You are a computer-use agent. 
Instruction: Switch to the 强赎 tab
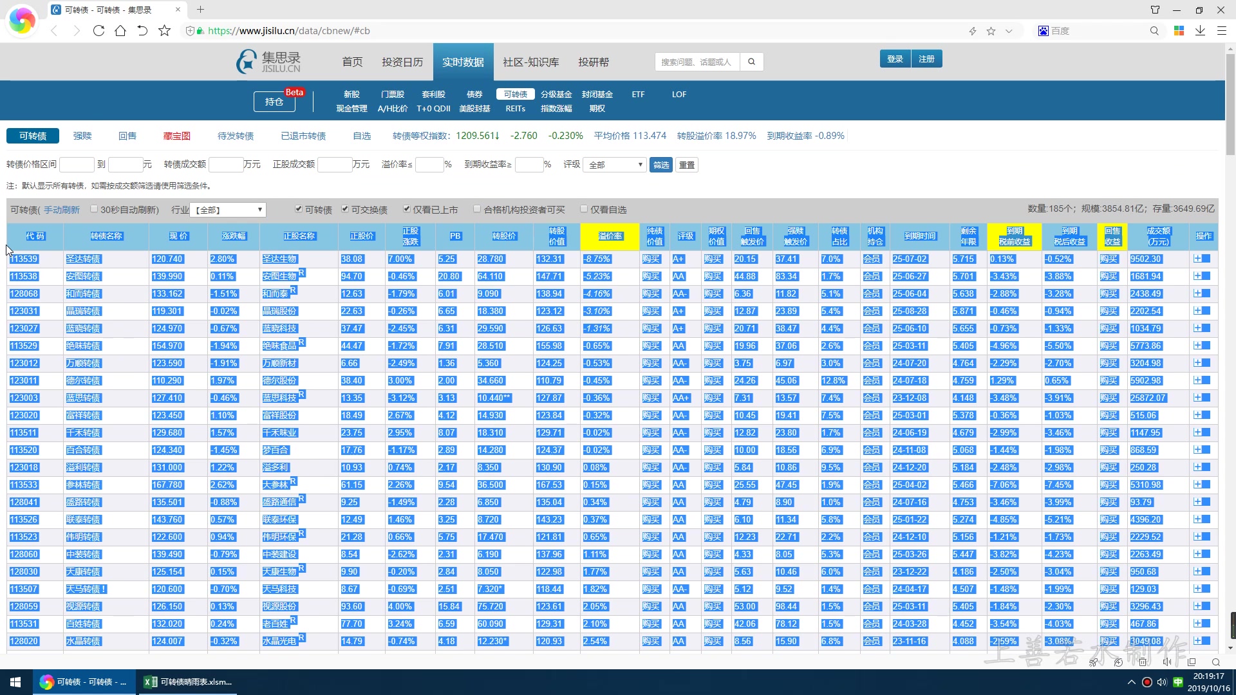pos(82,136)
